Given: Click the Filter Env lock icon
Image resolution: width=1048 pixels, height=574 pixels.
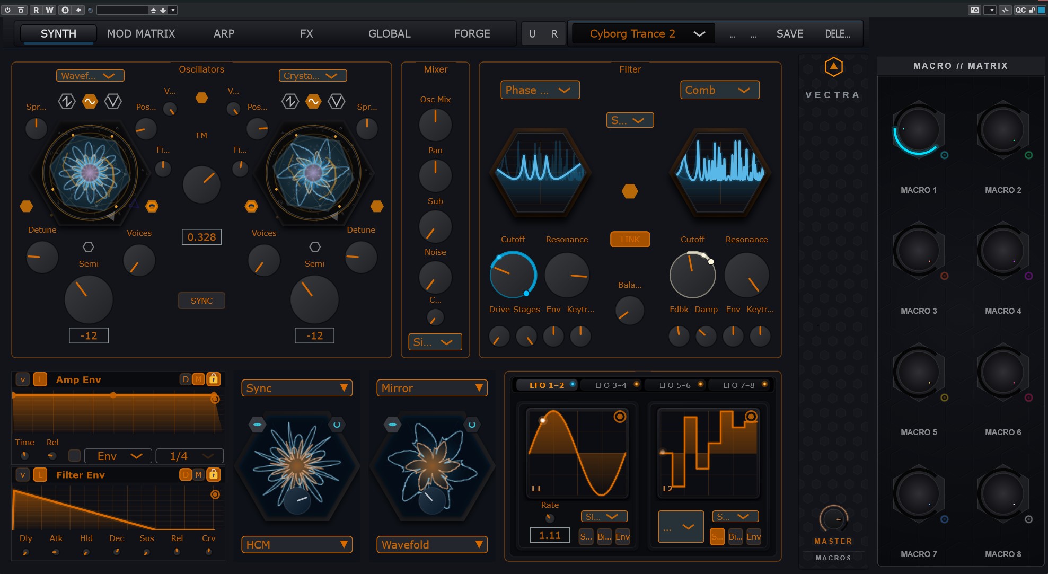Looking at the screenshot, I should click(x=213, y=474).
